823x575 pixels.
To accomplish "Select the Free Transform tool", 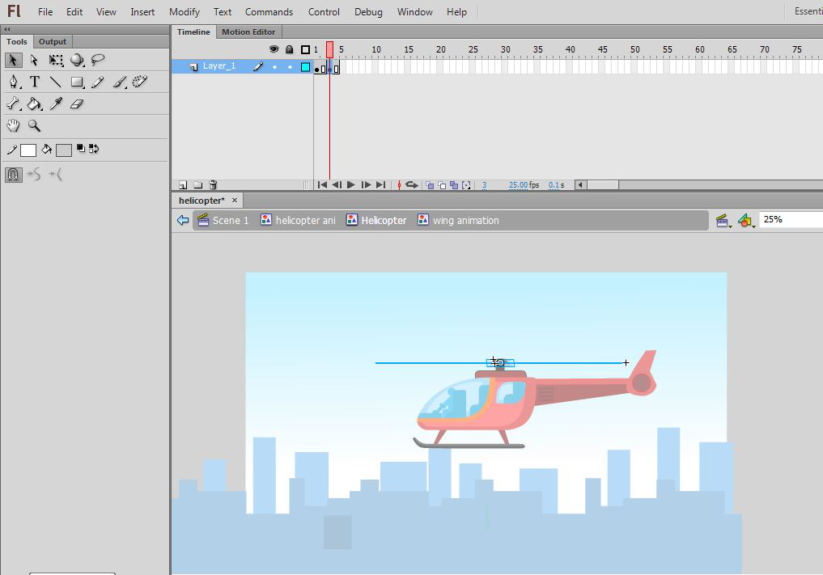I will (x=56, y=61).
